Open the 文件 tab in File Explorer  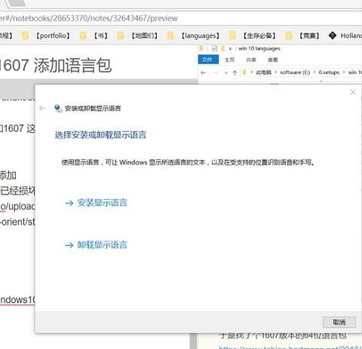tap(208, 60)
